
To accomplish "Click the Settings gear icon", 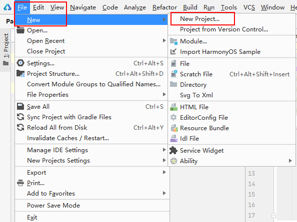I will 20,63.
